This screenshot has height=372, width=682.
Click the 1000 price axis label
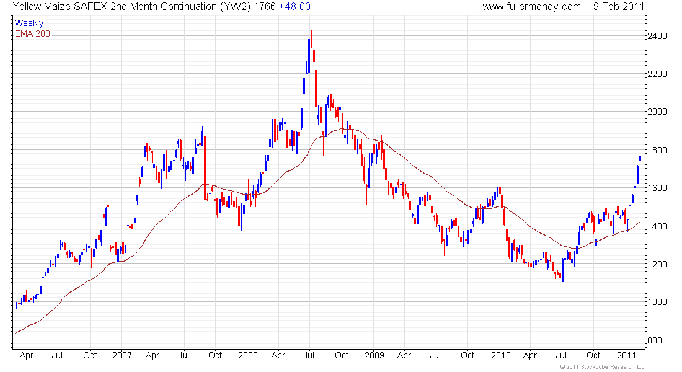click(657, 302)
